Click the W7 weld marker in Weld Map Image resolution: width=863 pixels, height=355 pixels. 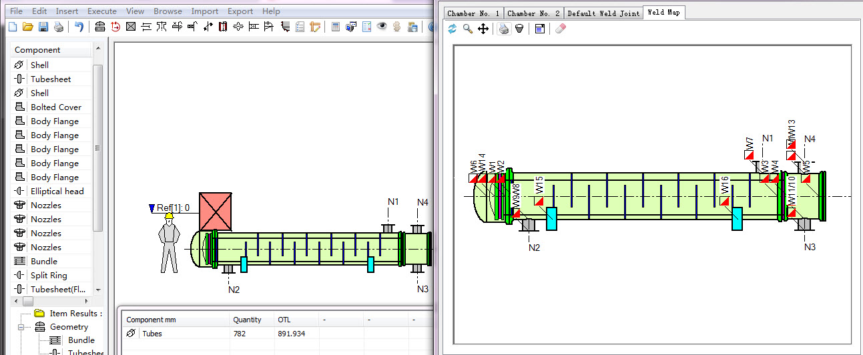(x=749, y=155)
